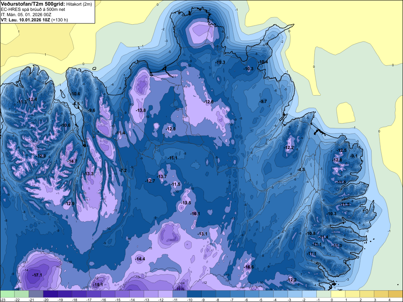Select the -13.3 temperature value
Image resolution: width=403 pixels, height=302 pixels.
pos(89,174)
